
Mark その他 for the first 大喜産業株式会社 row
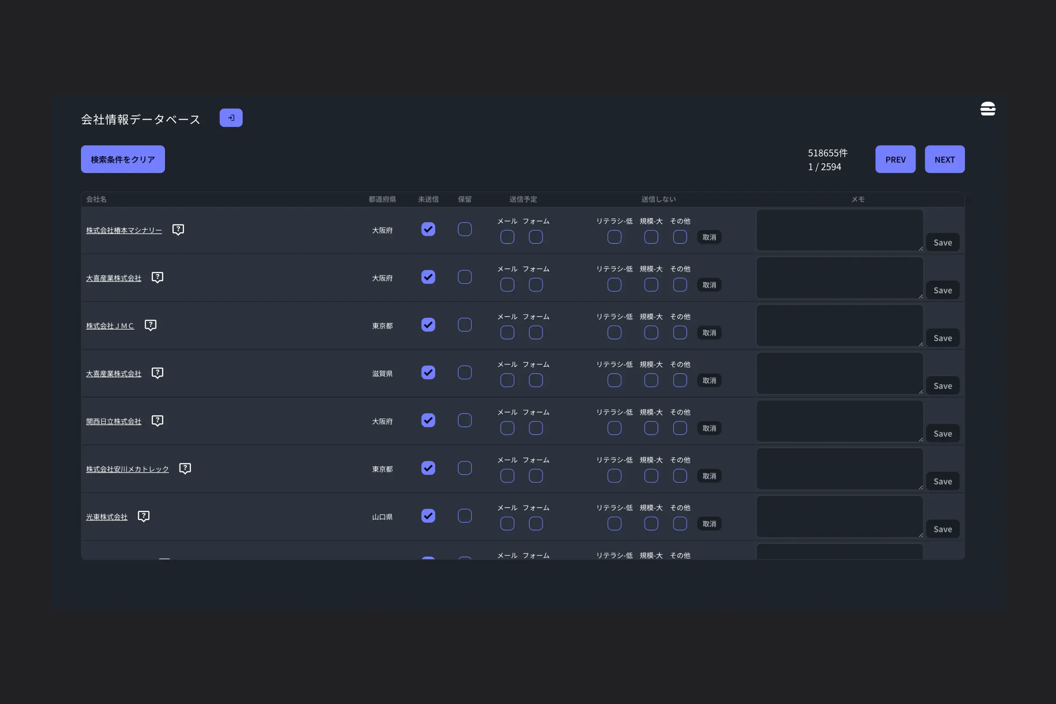(x=679, y=285)
